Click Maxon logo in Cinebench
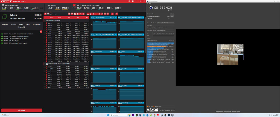The height and width of the screenshot is (117, 280). [x=152, y=110]
